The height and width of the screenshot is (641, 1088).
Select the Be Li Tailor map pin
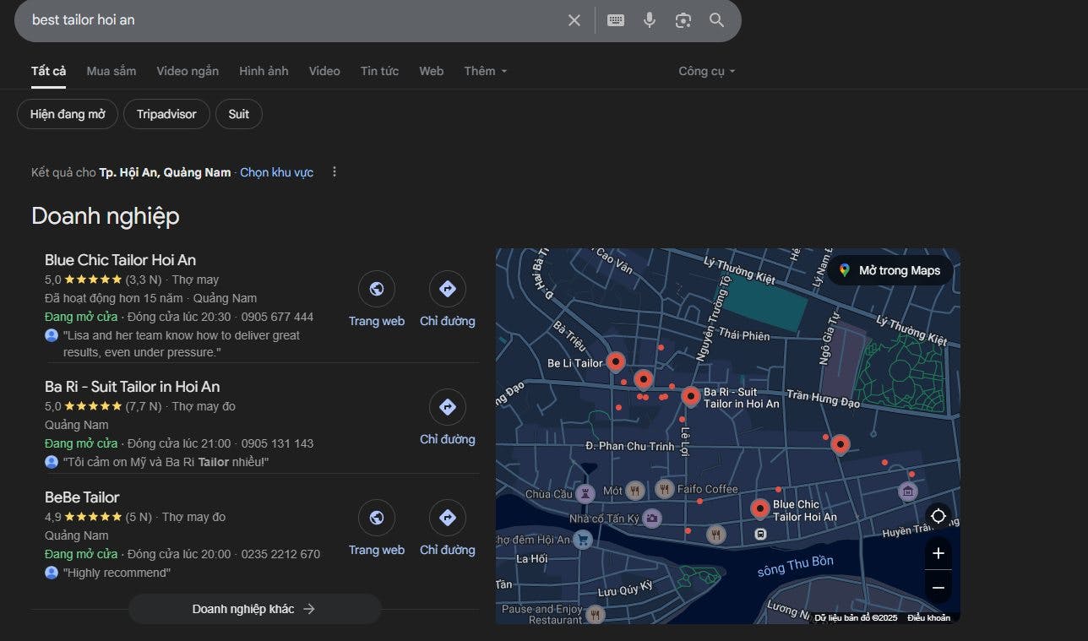point(616,362)
